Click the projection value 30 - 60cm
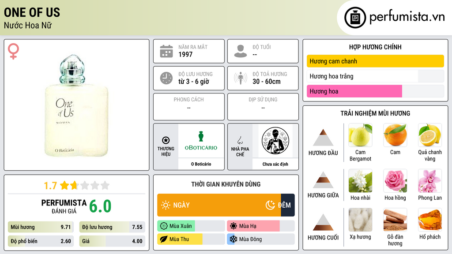This screenshot has width=452, height=254. pyautogui.click(x=267, y=82)
